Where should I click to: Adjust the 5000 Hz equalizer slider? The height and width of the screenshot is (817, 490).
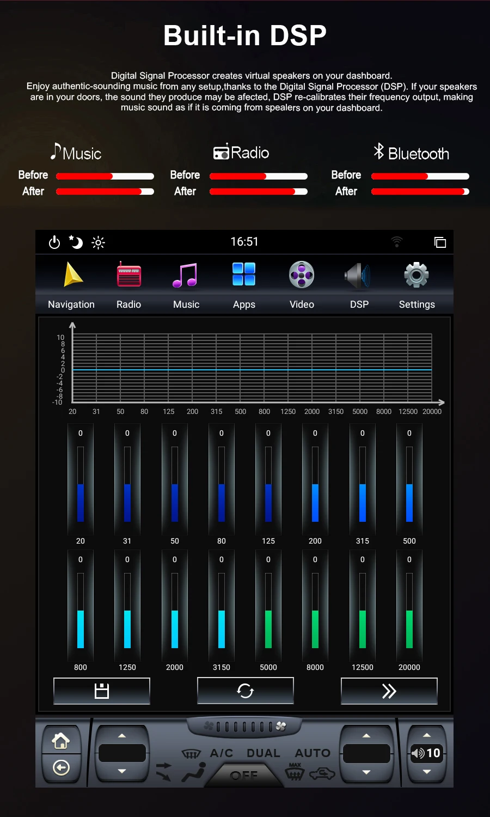click(268, 610)
